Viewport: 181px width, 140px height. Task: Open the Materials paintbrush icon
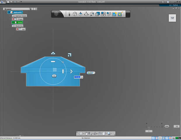point(120,14)
